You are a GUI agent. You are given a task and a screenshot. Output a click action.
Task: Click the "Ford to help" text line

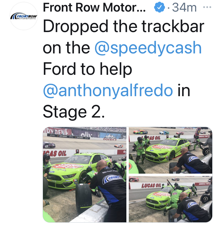pos(87,69)
